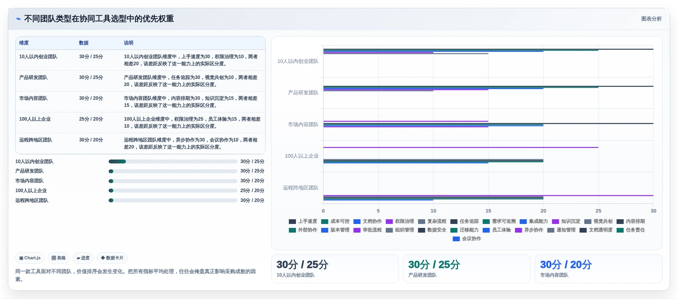Viewport: 678px width, 299px height.
Task: Open the 图表分析 label
Action: (x=651, y=19)
